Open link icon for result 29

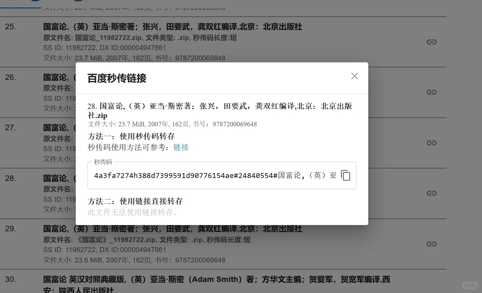click(431, 244)
